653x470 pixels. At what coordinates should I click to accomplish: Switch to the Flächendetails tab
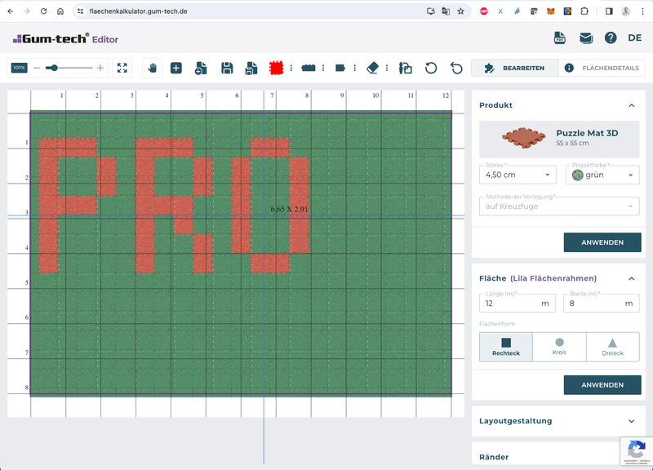click(602, 68)
